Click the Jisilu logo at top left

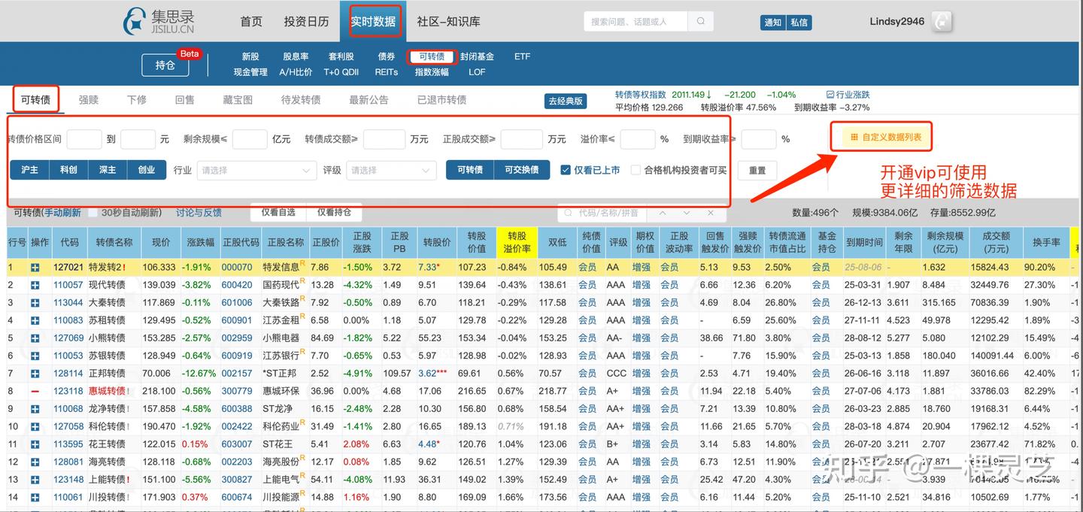[x=159, y=21]
